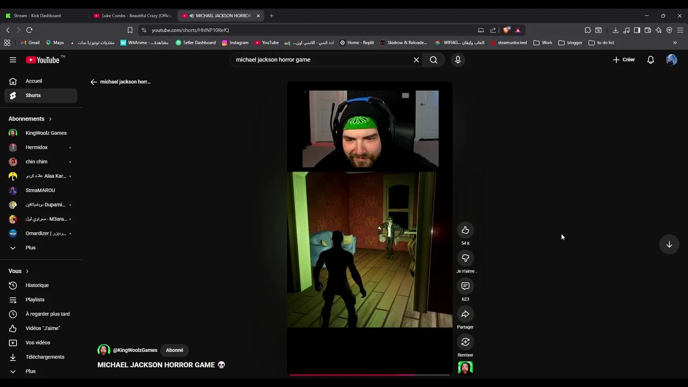688x387 pixels.
Task: Open the sound source thumbnail below Remixer
Action: 465,368
